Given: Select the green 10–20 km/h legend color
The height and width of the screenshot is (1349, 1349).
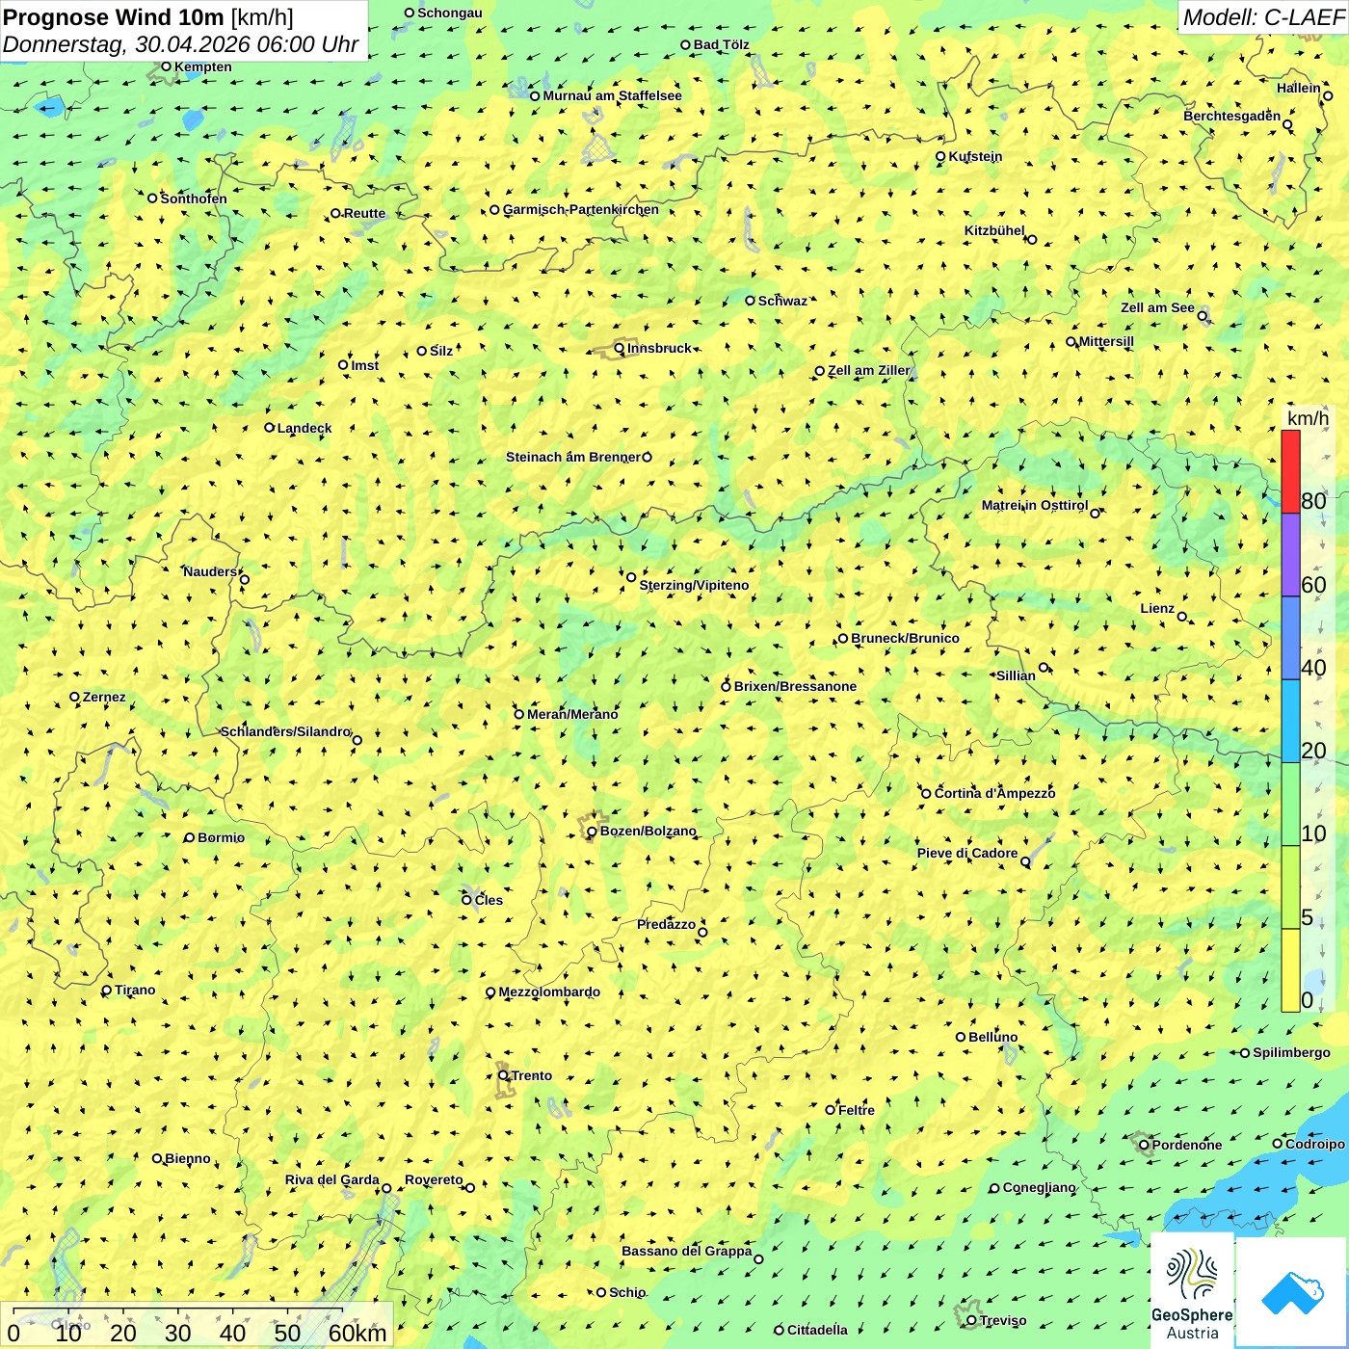Looking at the screenshot, I should point(1290,805).
